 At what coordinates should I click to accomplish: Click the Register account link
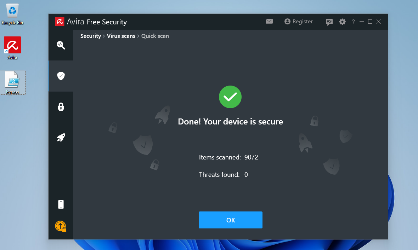299,22
